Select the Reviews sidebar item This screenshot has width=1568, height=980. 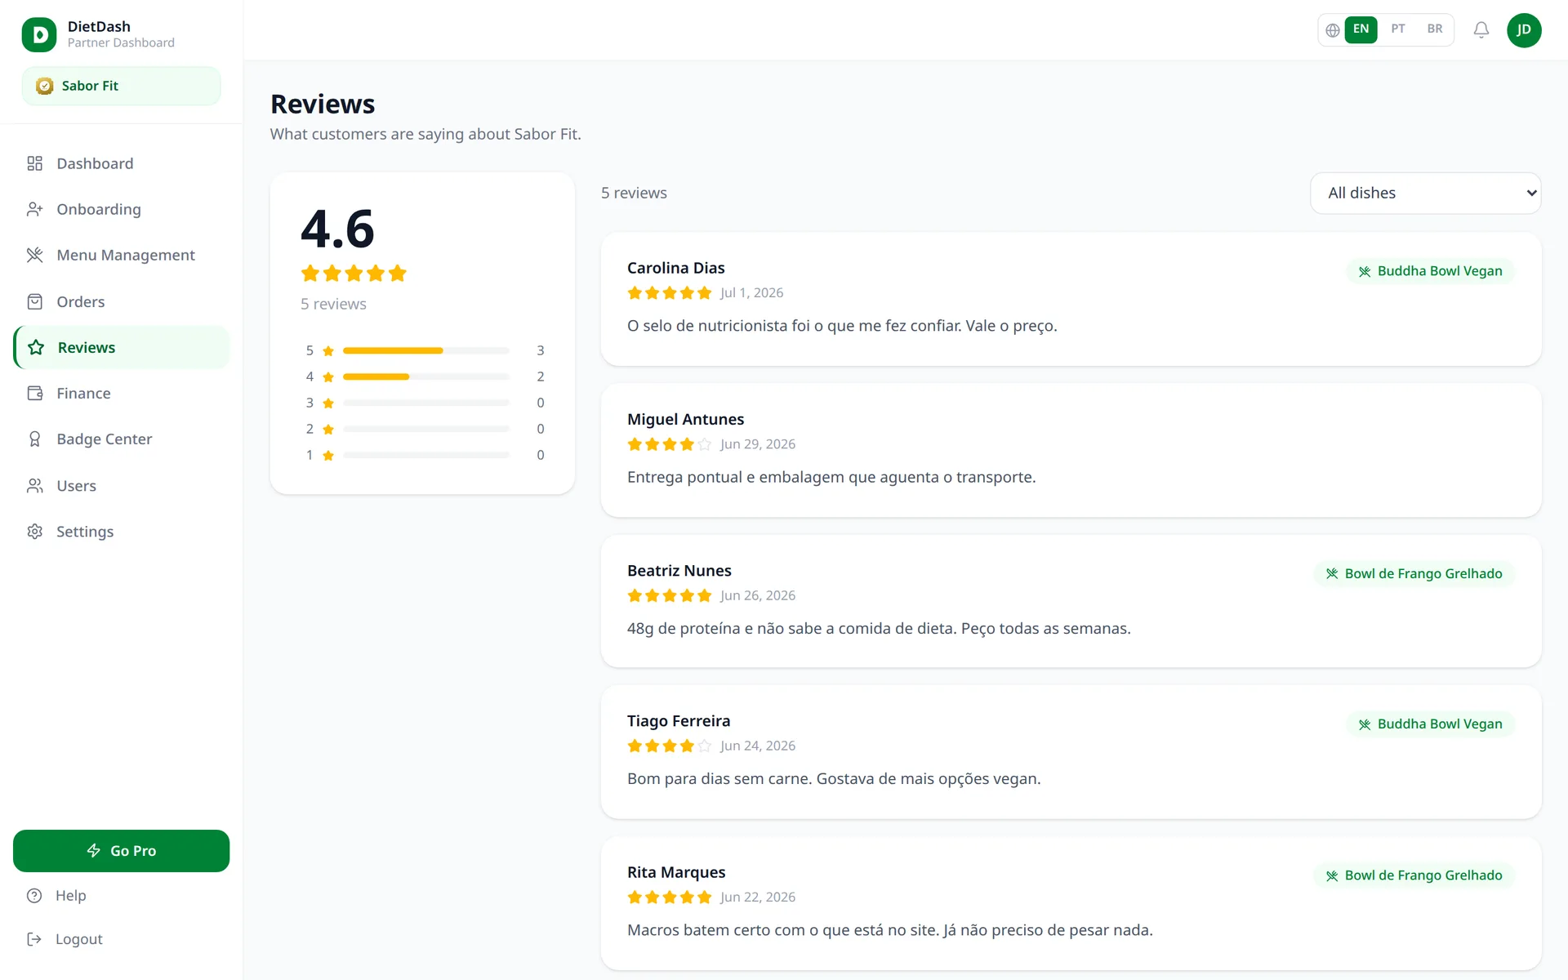click(x=122, y=347)
